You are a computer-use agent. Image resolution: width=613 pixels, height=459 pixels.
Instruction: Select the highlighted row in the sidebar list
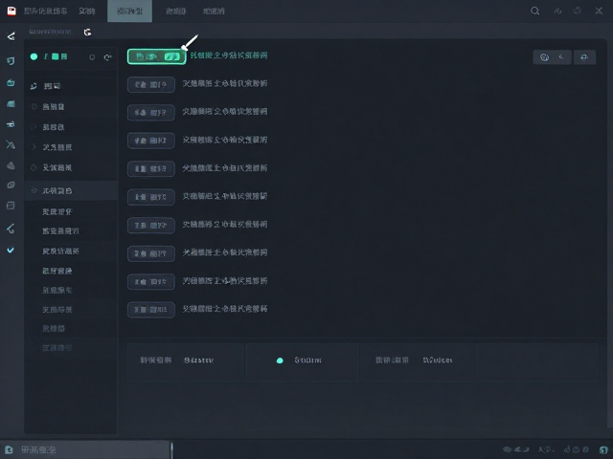click(71, 190)
